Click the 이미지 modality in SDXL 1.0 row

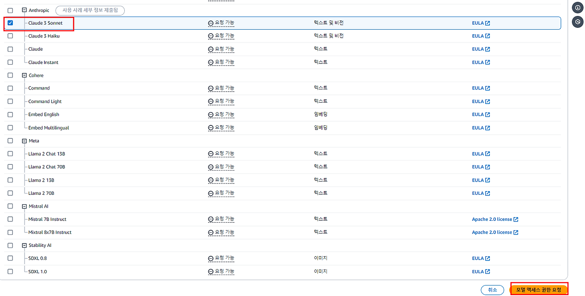[321, 271]
